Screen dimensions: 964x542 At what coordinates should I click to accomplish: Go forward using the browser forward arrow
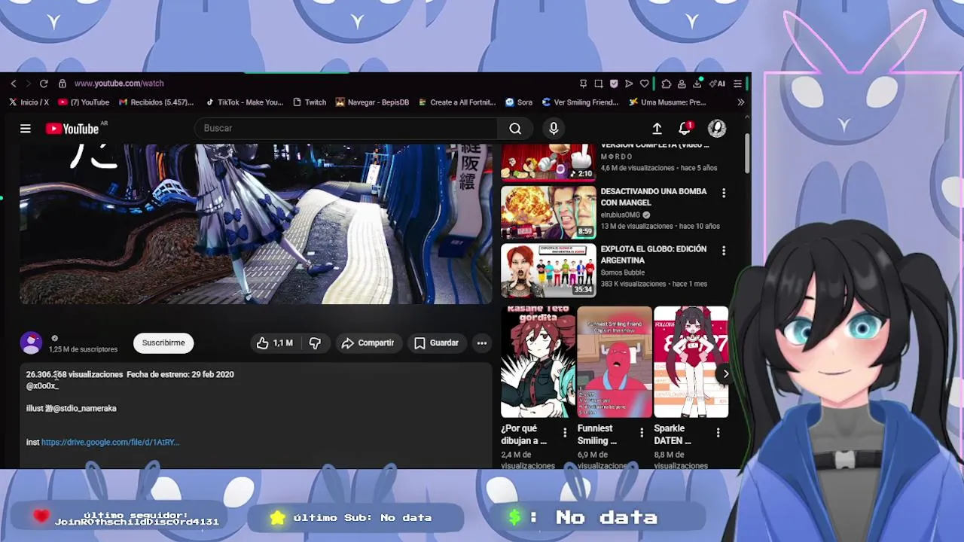point(28,84)
